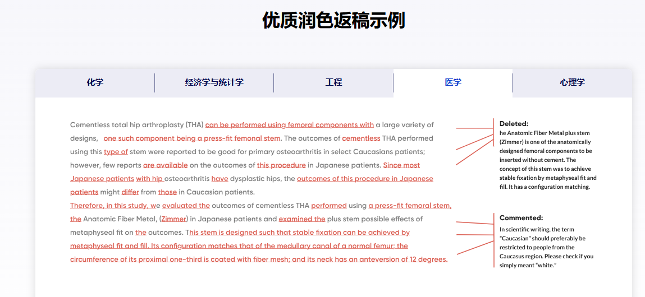Select the 'Commented:' annotation heading
The width and height of the screenshot is (645, 297).
(x=521, y=217)
